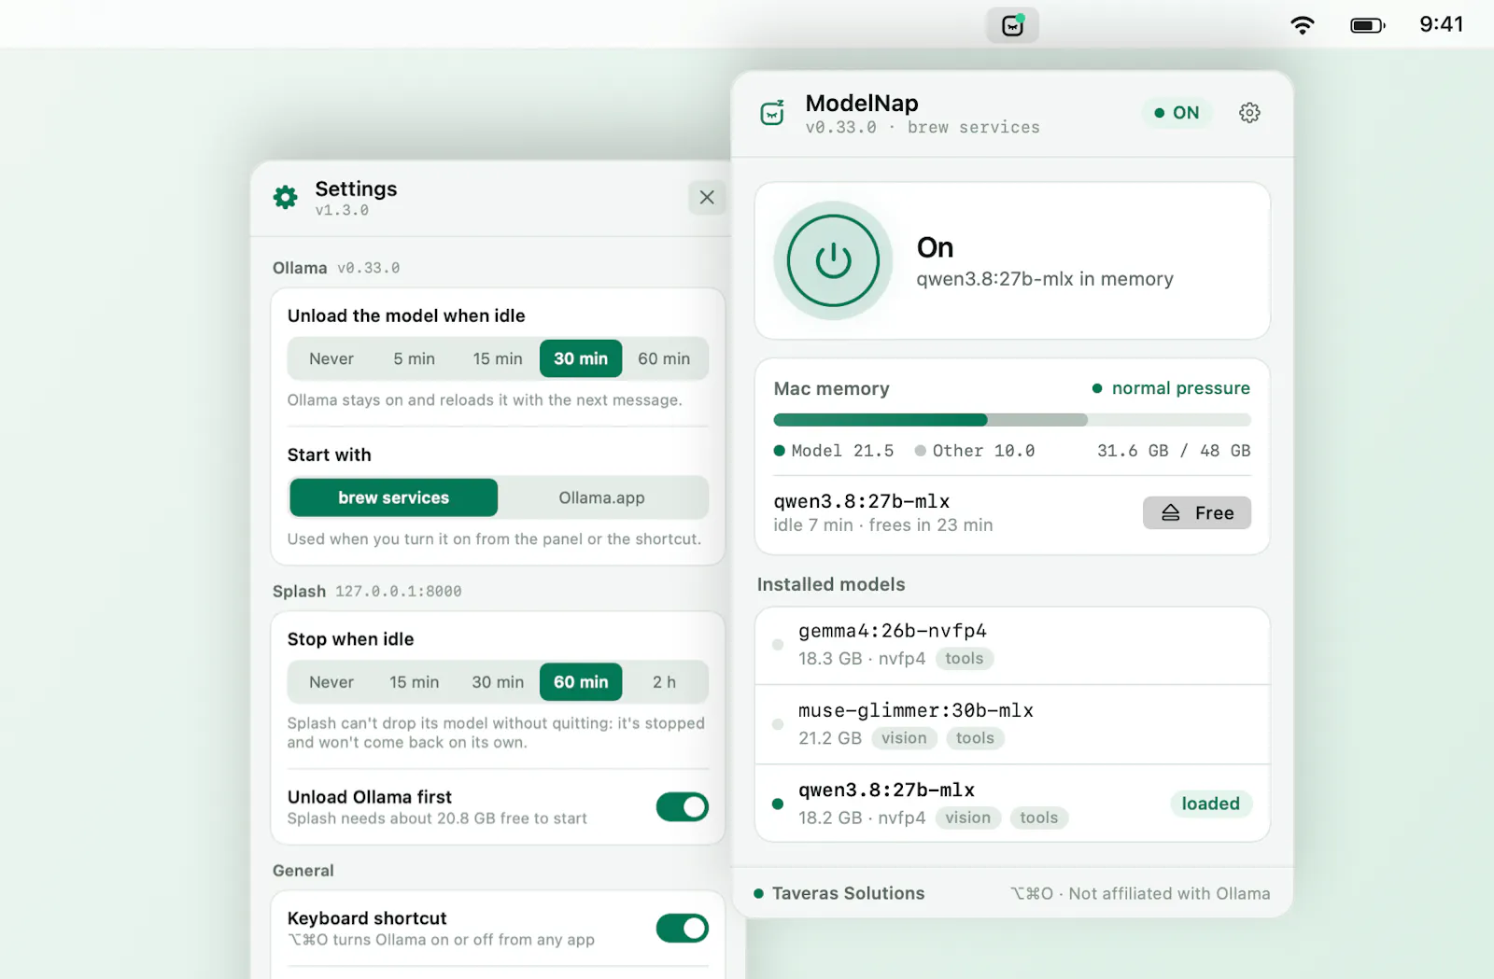
Task: Choose brew services under Start with
Action: pyautogui.click(x=394, y=497)
